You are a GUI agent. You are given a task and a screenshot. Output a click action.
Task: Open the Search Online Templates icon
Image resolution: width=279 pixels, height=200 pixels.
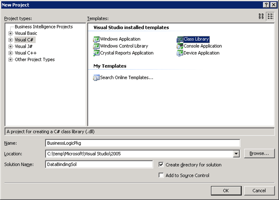point(96,78)
